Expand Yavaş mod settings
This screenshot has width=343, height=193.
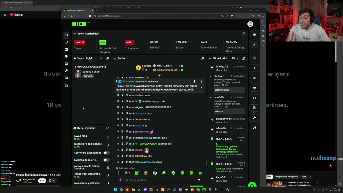[x=108, y=137]
